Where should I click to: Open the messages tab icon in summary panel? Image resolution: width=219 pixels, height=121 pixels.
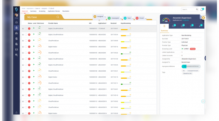click(x=173, y=26)
